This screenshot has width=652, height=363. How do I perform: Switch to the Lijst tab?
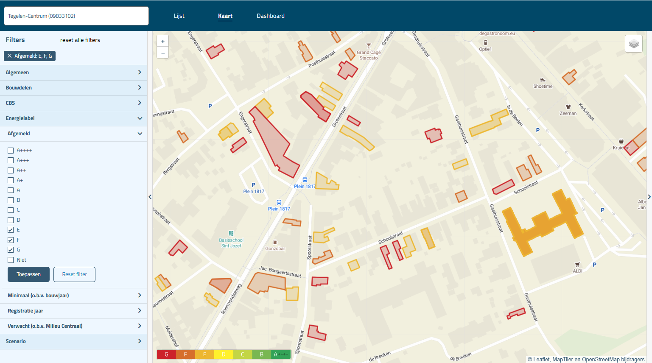tap(179, 16)
